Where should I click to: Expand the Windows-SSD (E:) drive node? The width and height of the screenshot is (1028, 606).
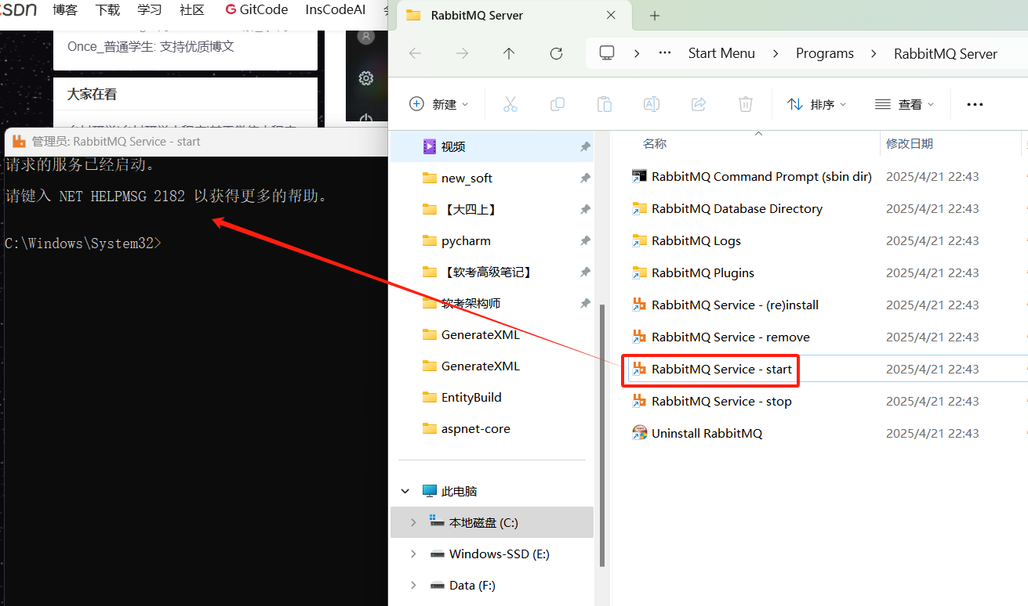413,554
